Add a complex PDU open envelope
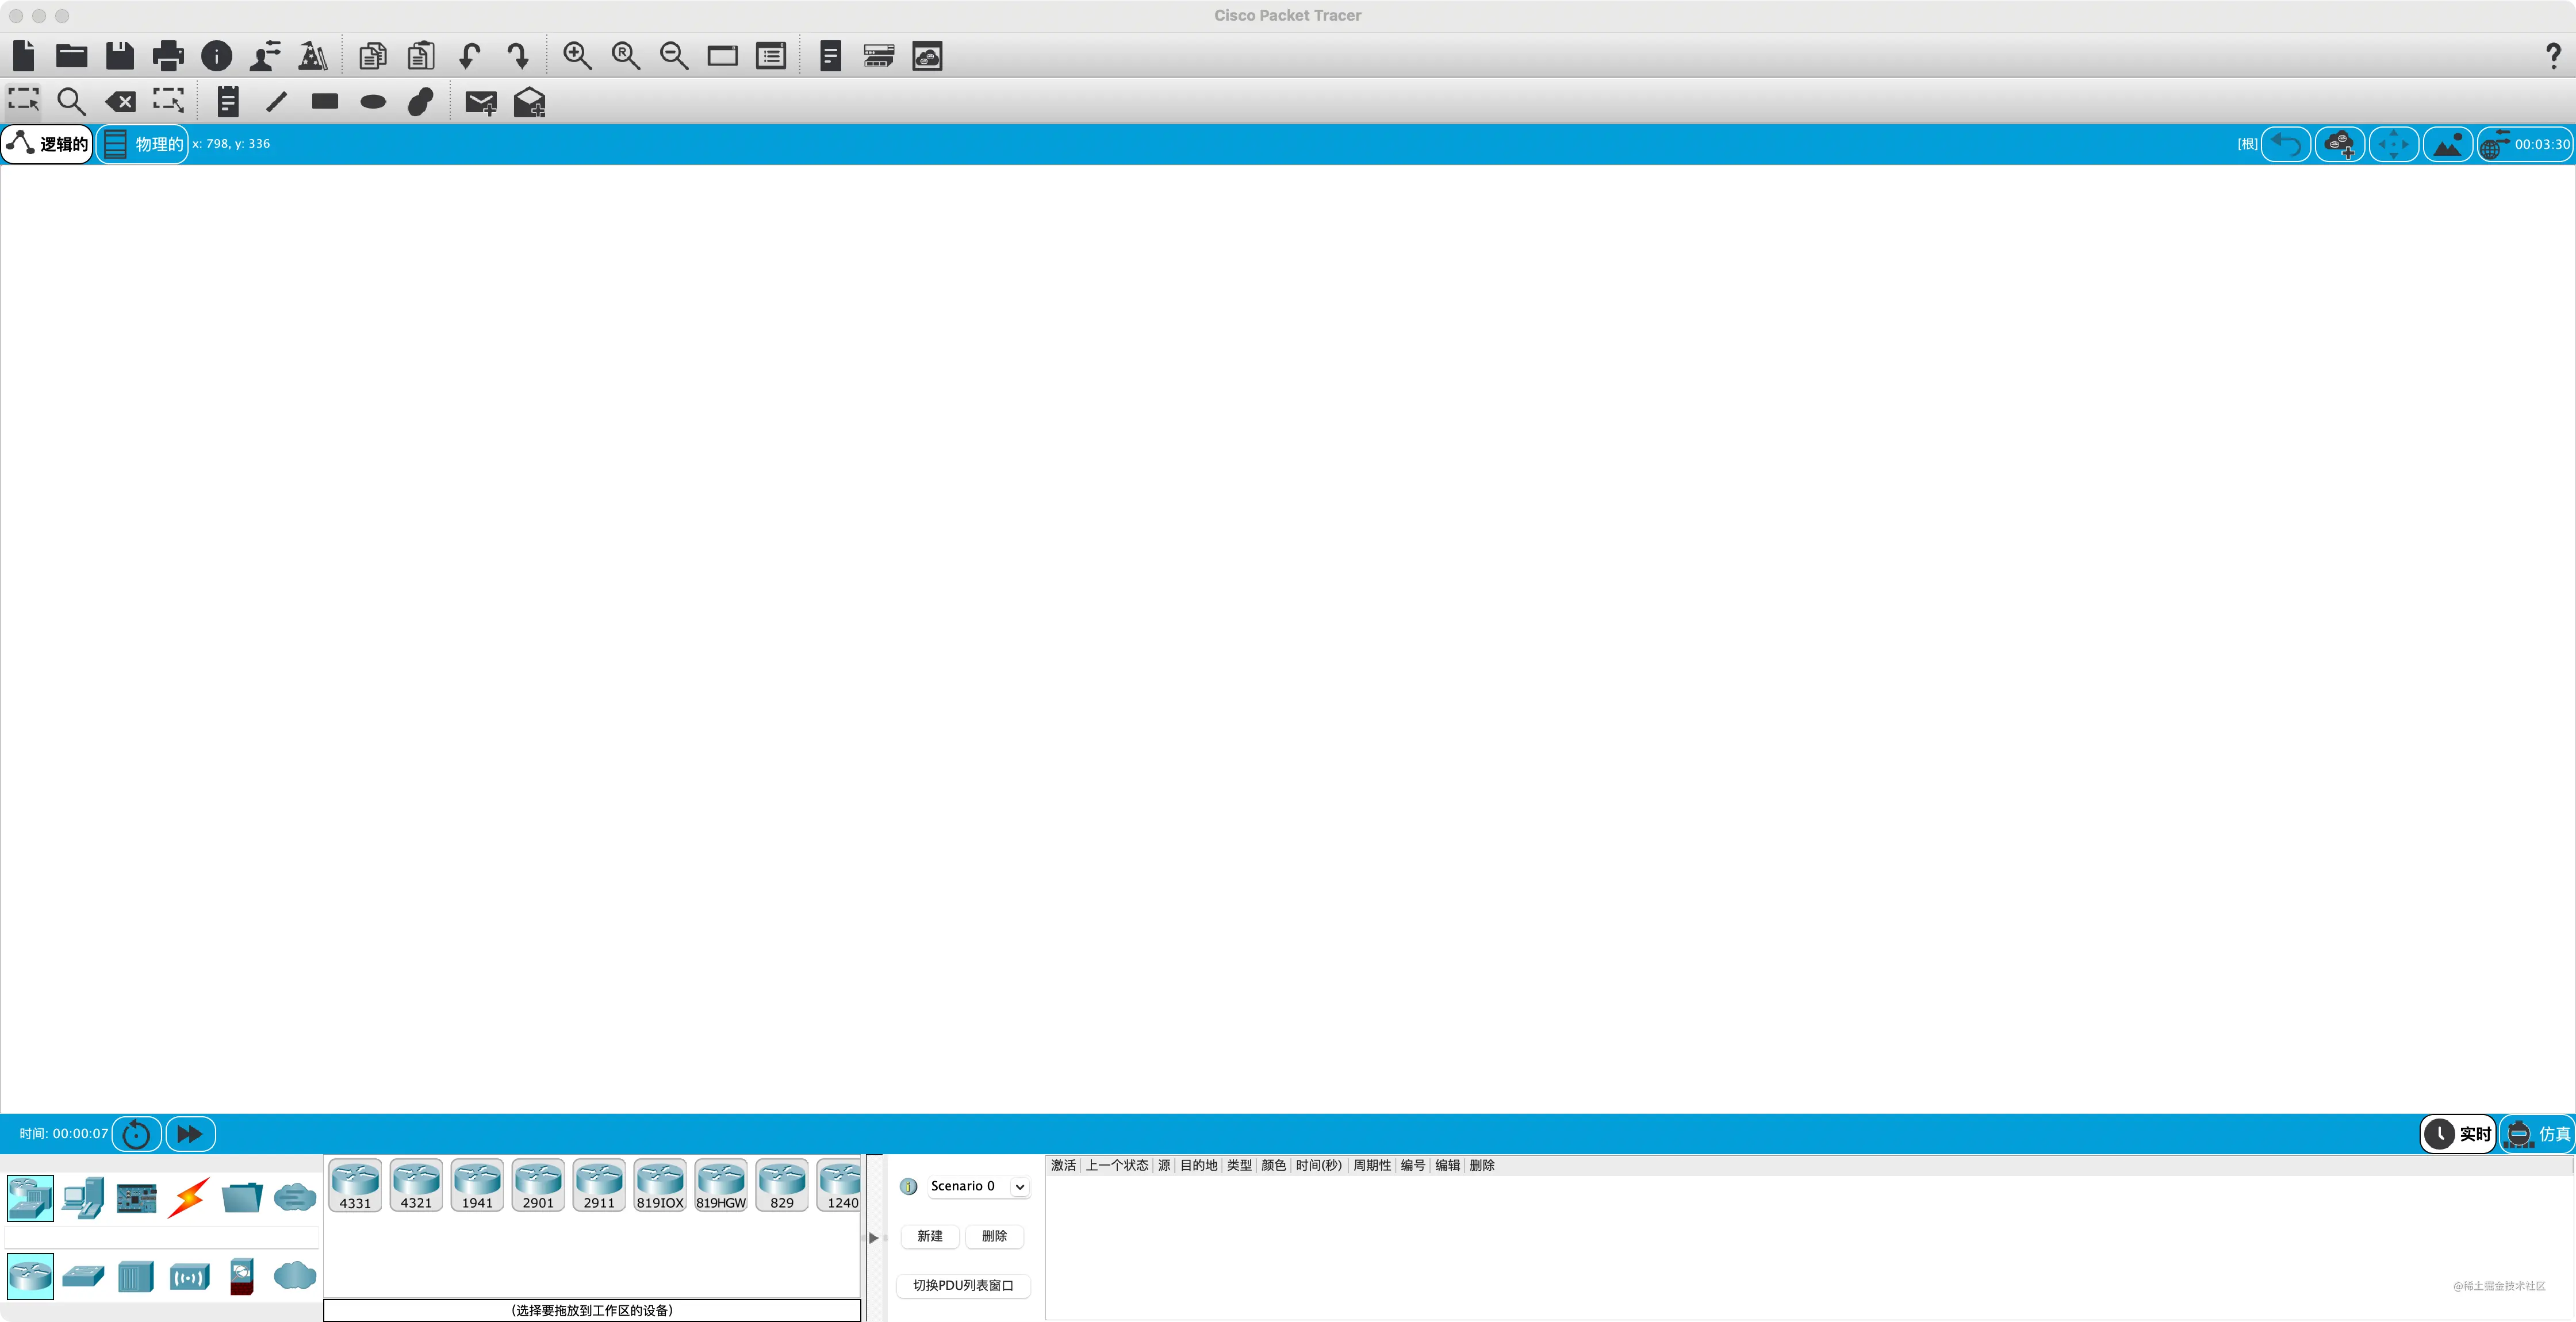 point(529,102)
